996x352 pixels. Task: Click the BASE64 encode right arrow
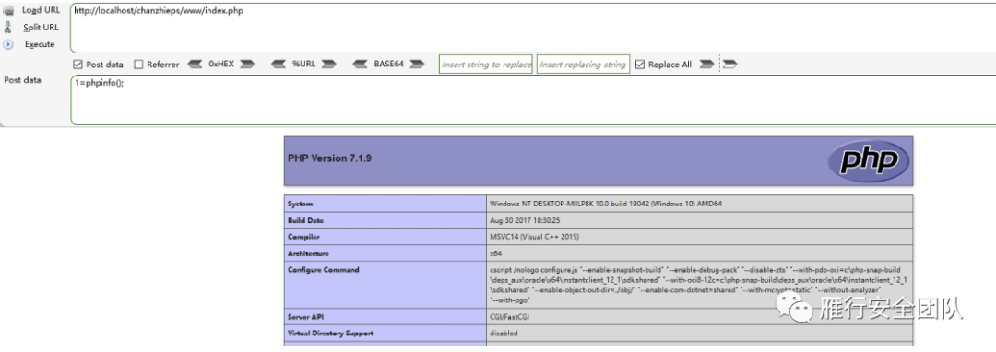coord(417,65)
